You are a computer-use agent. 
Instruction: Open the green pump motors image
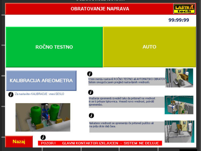(43, 117)
